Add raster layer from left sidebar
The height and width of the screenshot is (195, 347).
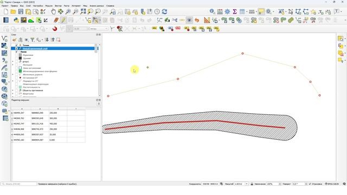coord(4,45)
